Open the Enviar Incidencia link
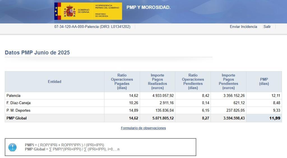This screenshot has width=287, height=158. point(243,27)
